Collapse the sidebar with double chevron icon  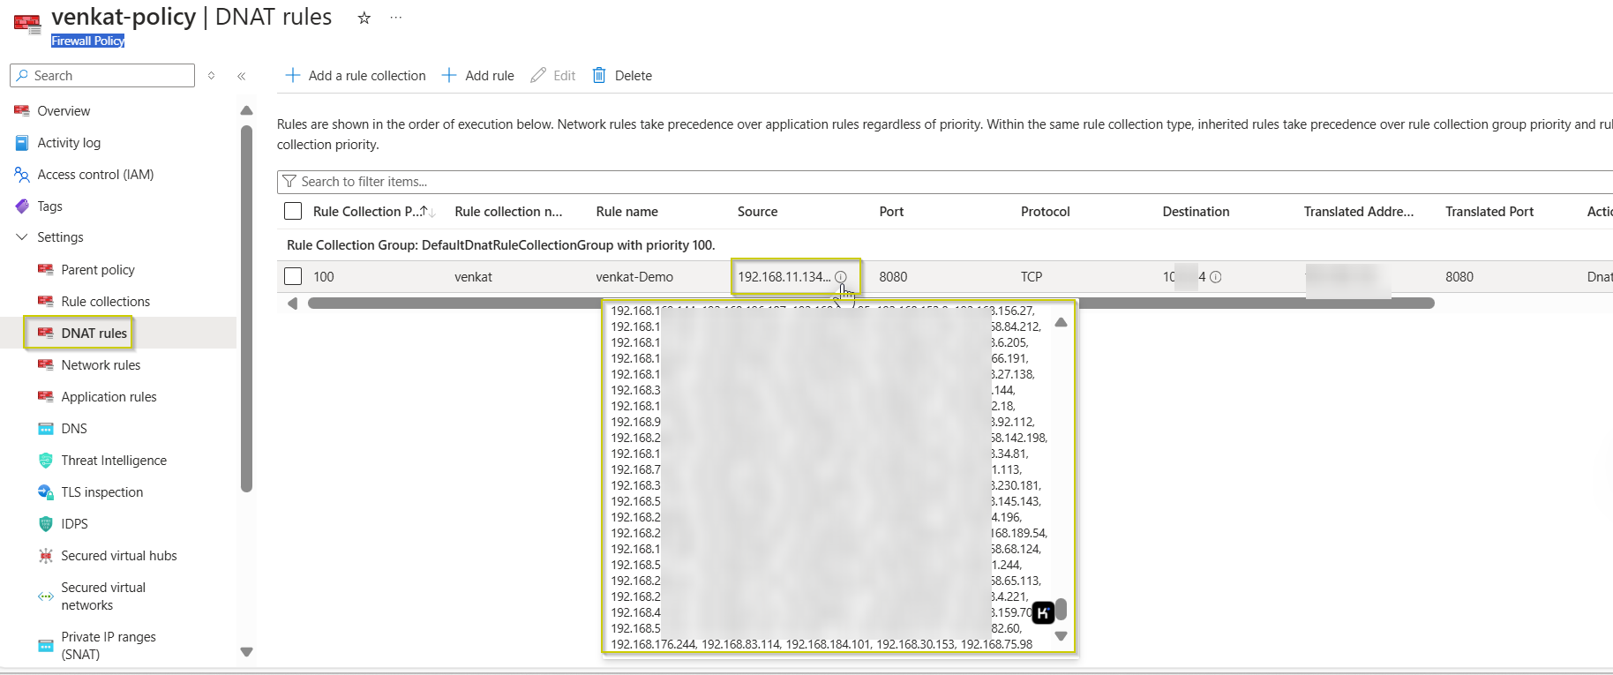pyautogui.click(x=241, y=76)
